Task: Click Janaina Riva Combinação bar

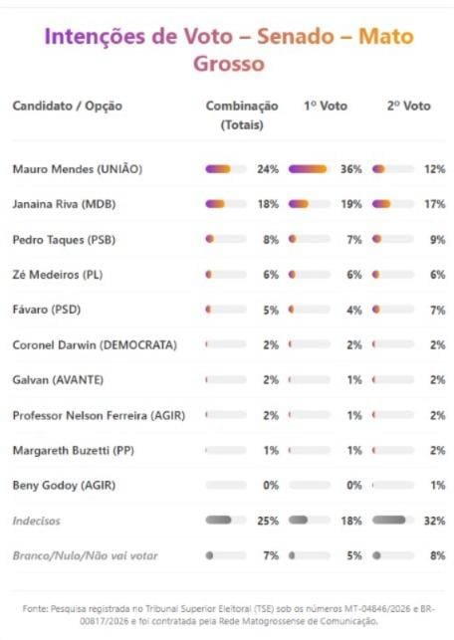Action: (x=226, y=204)
